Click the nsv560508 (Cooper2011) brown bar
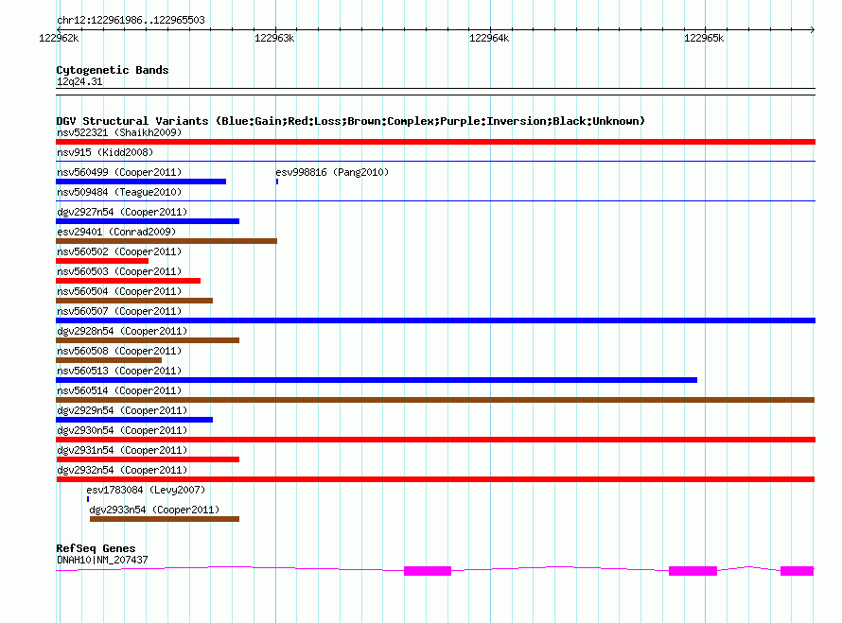 click(109, 360)
